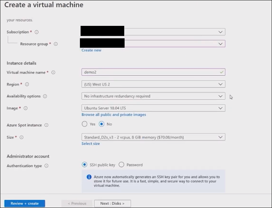Expand the Availability options dropdown
Image resolution: width=272 pixels, height=208 pixels.
153,96
